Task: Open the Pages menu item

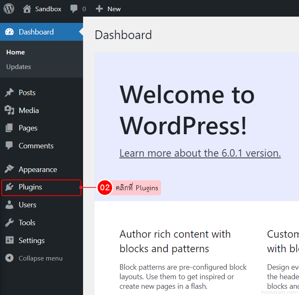Action: point(28,128)
